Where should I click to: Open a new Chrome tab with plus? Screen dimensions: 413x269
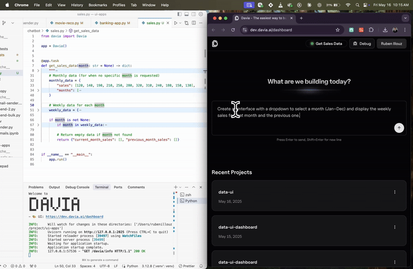coord(301,18)
